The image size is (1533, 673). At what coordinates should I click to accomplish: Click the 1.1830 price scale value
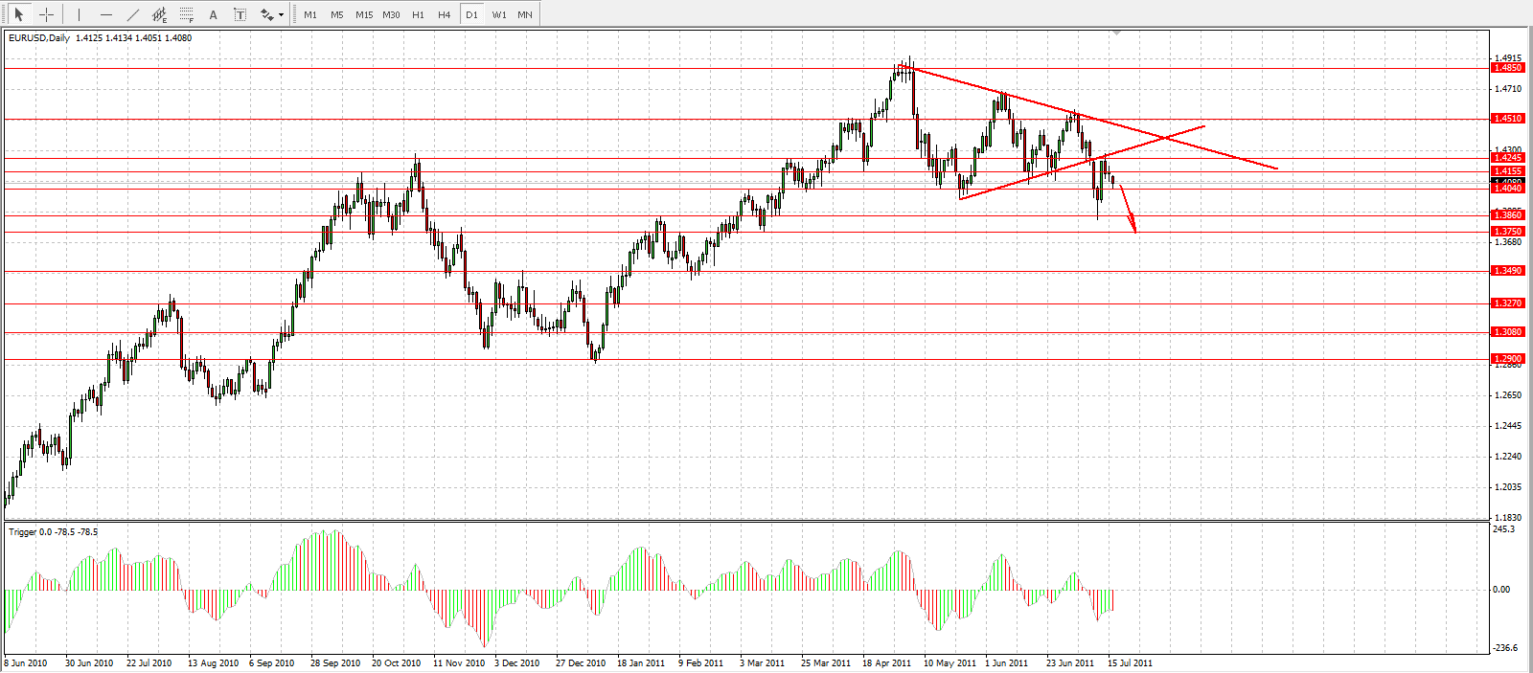(x=1508, y=517)
